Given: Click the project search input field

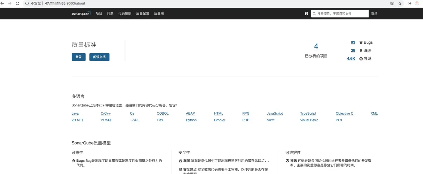Looking at the screenshot, I should [340, 13].
